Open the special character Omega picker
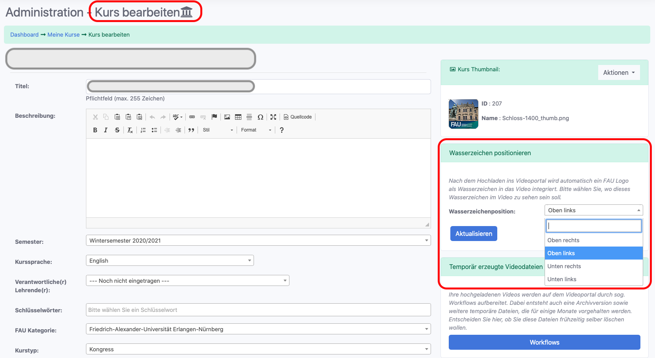This screenshot has height=358, width=655. coord(260,117)
